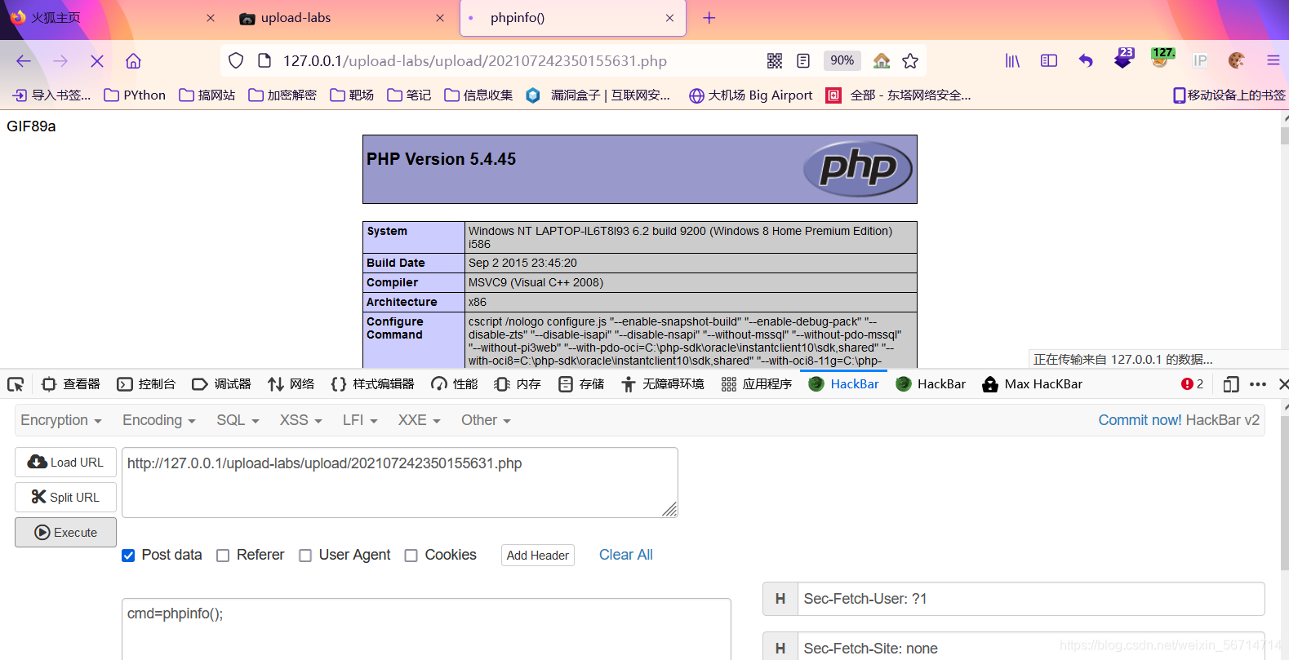Open the 靶场 bookmarks folder

[x=352, y=95]
